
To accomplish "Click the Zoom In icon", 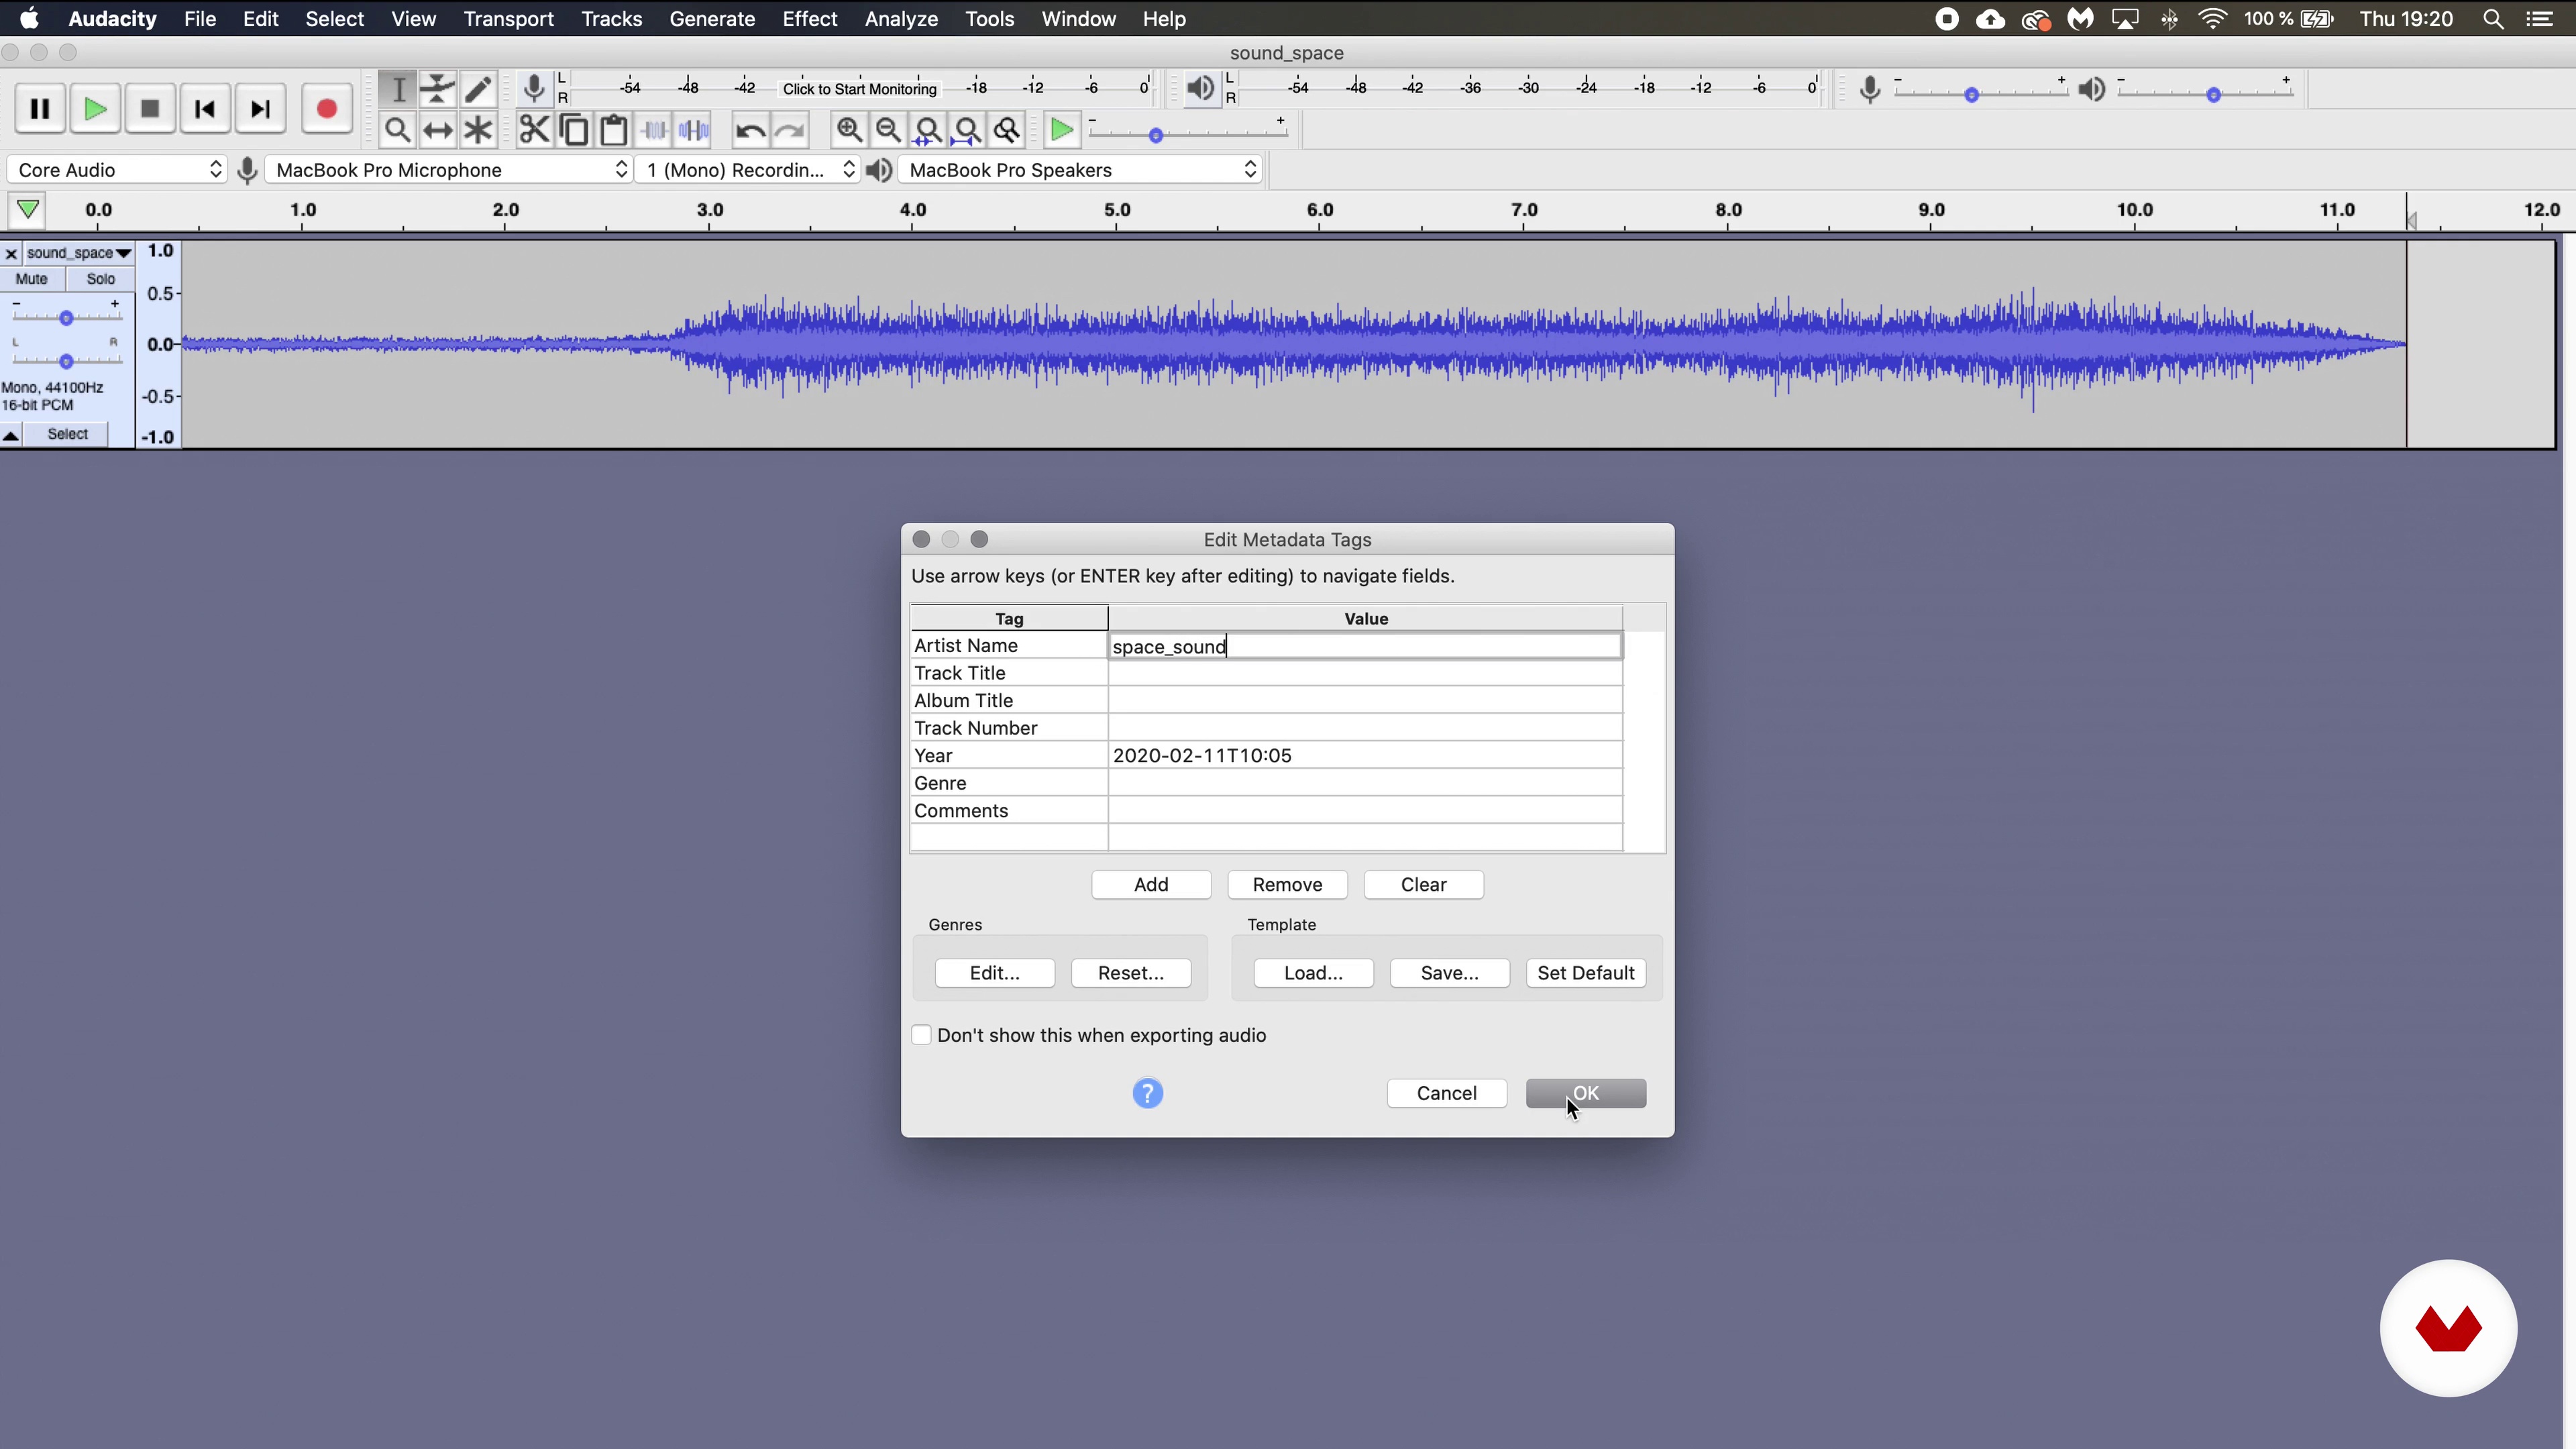I will (x=849, y=130).
